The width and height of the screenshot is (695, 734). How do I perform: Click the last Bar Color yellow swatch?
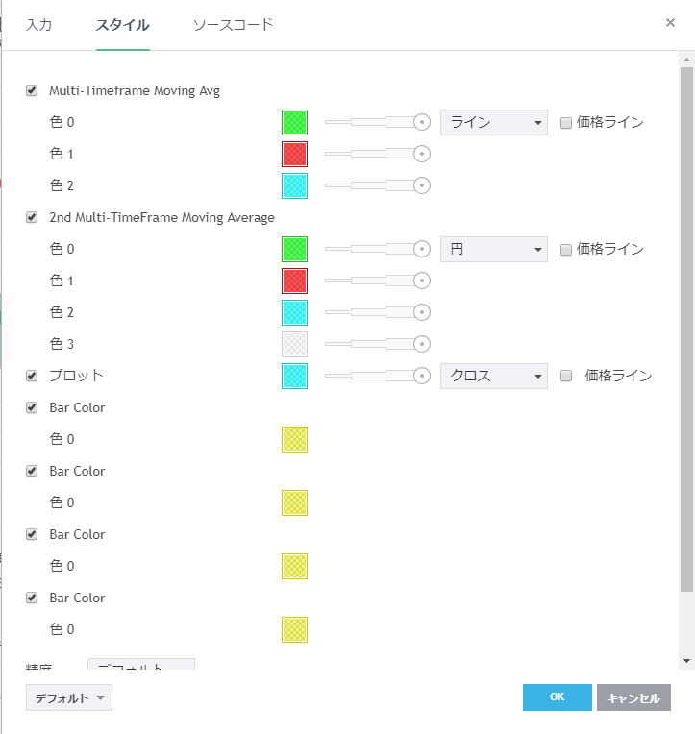pyautogui.click(x=294, y=629)
